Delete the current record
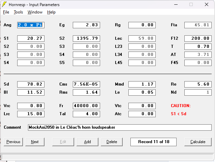215x162 pixels. (112, 142)
